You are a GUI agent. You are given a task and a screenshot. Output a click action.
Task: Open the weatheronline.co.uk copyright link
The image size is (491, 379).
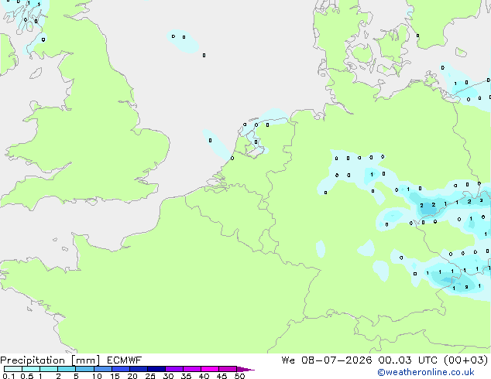pyautogui.click(x=426, y=372)
